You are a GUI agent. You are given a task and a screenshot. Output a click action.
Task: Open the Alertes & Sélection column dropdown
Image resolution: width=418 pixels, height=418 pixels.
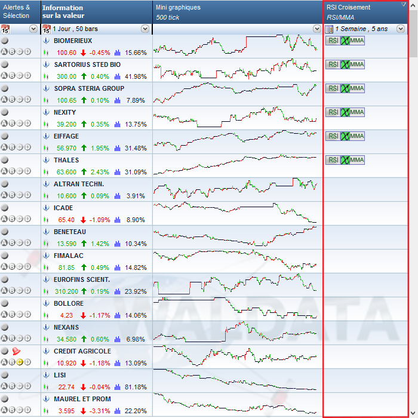click(33, 29)
